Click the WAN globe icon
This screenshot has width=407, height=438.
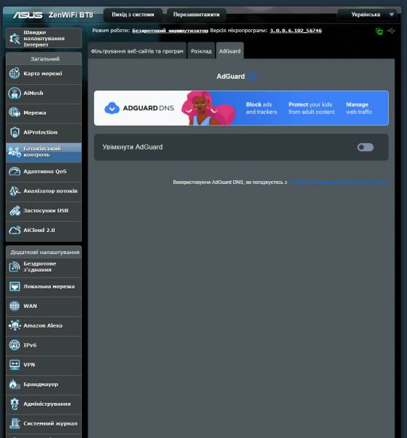(x=15, y=306)
